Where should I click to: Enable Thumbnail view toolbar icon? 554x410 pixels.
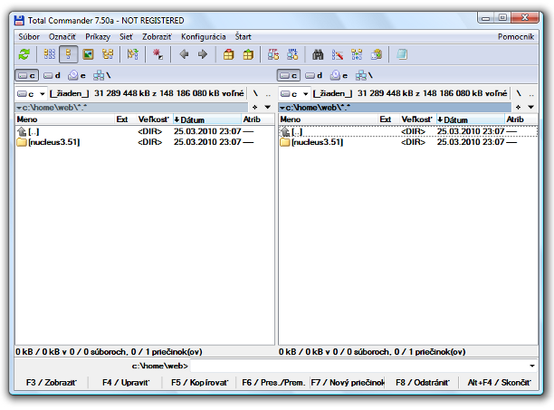(88, 54)
